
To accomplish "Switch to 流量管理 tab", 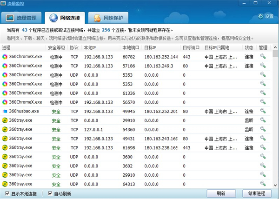I will [21, 18].
